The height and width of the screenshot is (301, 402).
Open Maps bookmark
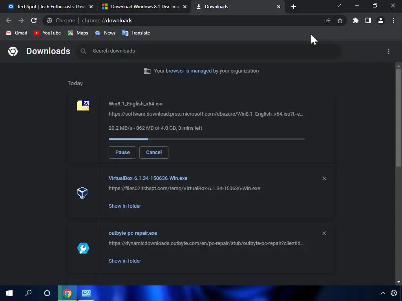[78, 33]
